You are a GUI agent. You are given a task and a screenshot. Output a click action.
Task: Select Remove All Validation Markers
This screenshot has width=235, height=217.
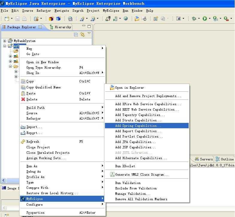pos(147,199)
